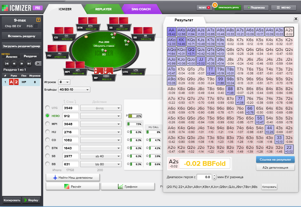This screenshot has height=207, width=301.
Task: Click the range bar showing 7.5%
Action: [134, 124]
